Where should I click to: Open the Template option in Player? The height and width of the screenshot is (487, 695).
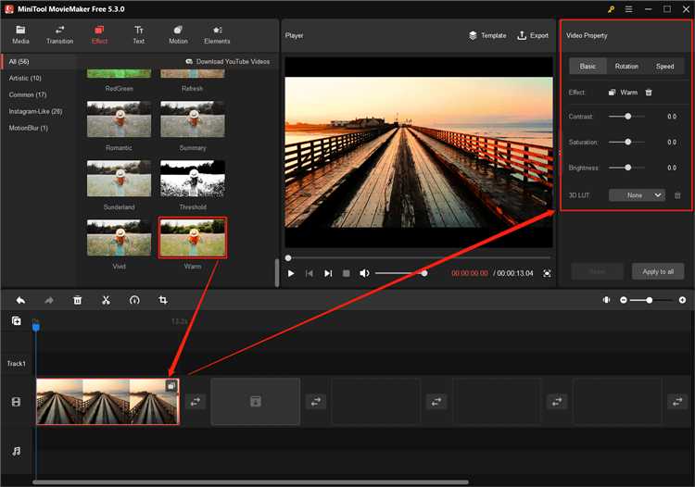click(x=487, y=35)
